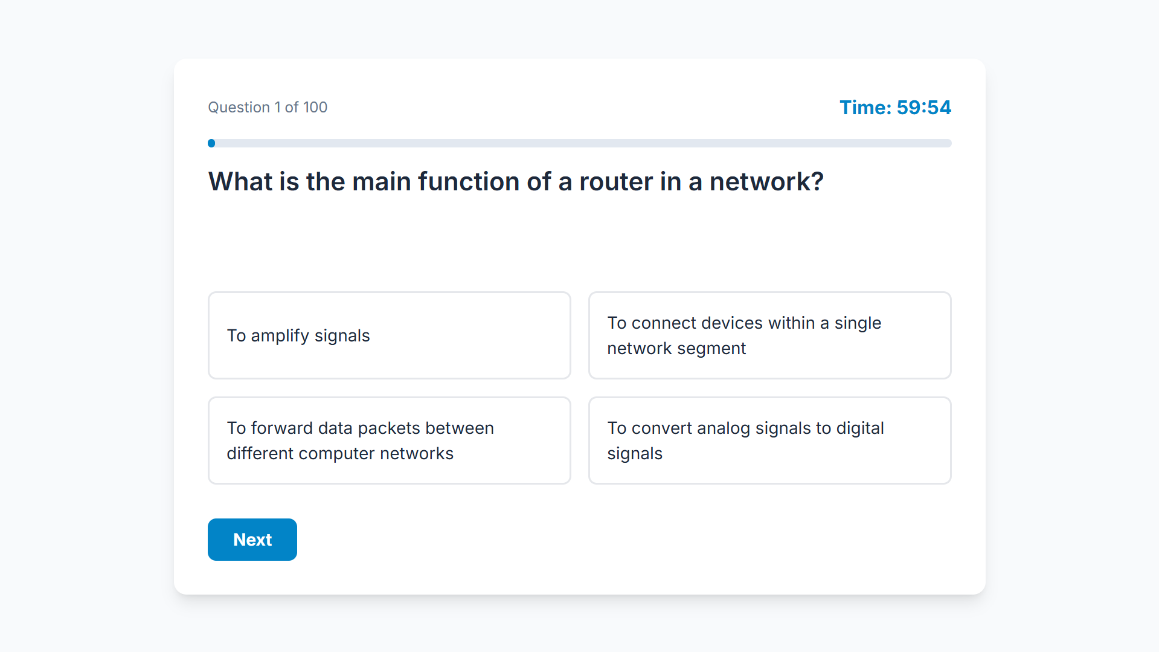Click the number "100" in the question counter
Viewport: 1159px width, 652px height.
tap(315, 108)
